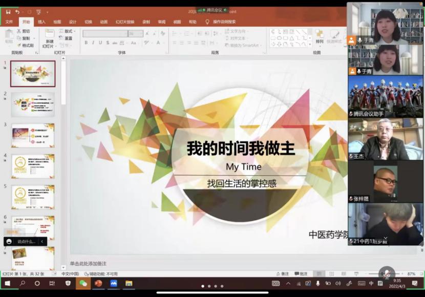Open the slide Layout dropdown
425x297 pixels.
pyautogui.click(x=67, y=31)
